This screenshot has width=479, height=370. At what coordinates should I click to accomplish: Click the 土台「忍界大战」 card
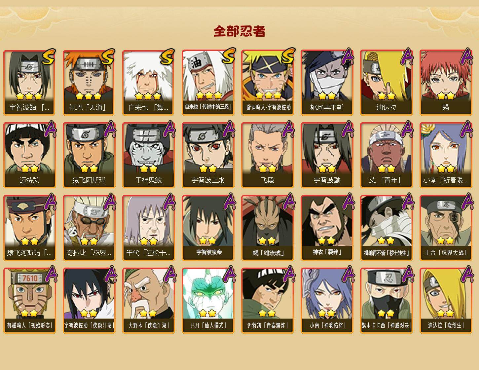click(x=446, y=228)
